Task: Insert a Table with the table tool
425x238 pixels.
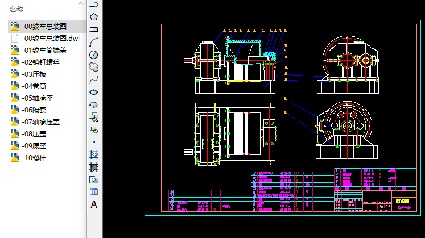Action: pos(94,192)
